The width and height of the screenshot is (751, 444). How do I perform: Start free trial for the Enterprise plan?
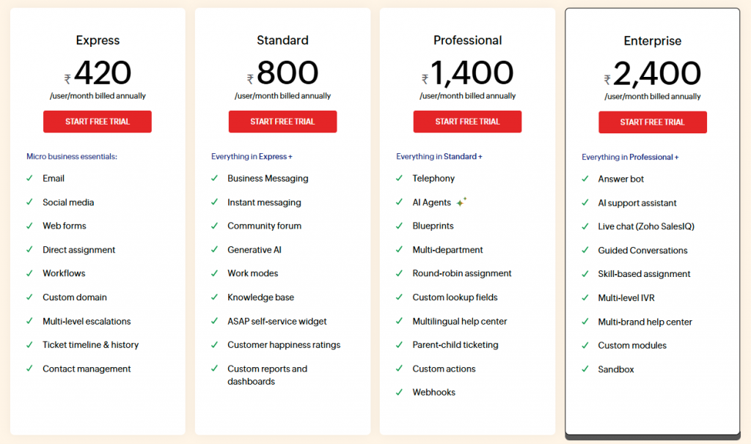pos(652,122)
